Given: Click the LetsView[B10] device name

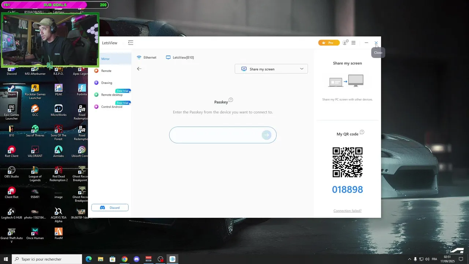Looking at the screenshot, I should pyautogui.click(x=180, y=58).
